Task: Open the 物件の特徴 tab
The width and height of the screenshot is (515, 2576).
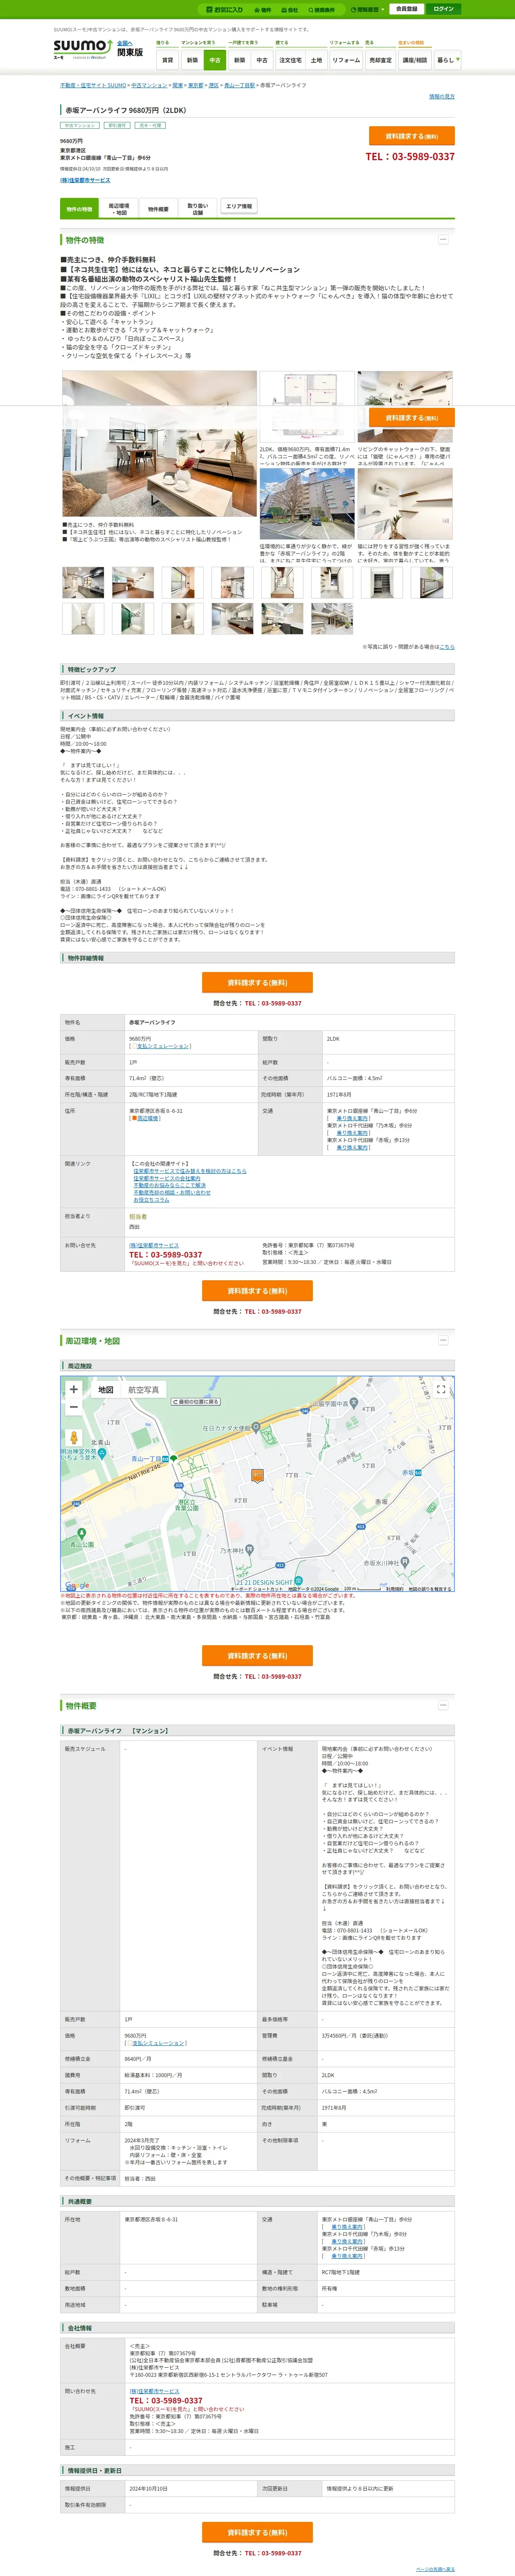Action: tap(79, 209)
